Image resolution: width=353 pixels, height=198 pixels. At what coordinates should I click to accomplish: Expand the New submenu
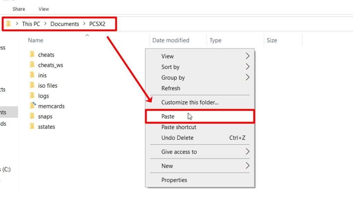248,166
